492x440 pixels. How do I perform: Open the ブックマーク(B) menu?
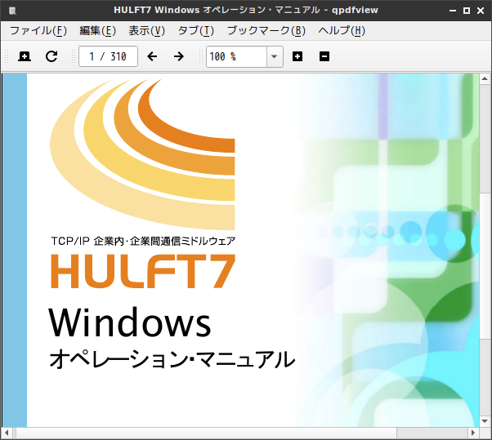pyautogui.click(x=266, y=31)
